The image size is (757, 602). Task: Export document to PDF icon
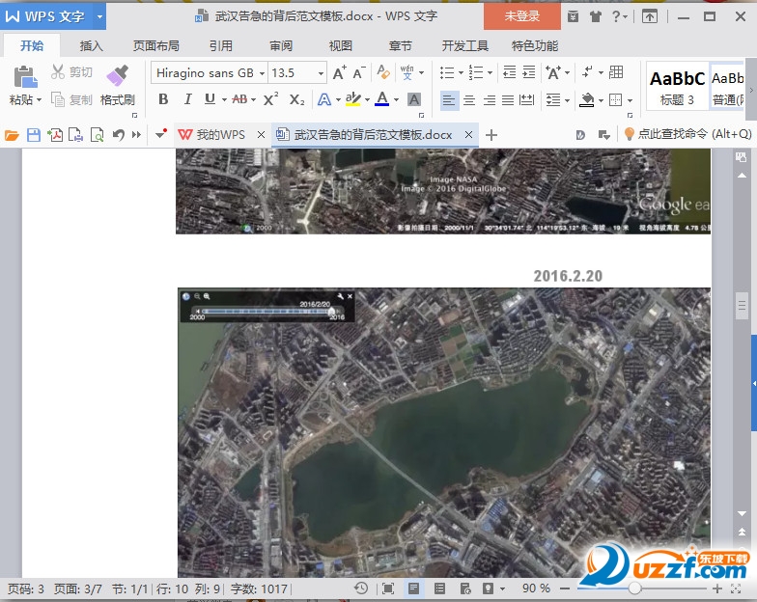tap(55, 135)
